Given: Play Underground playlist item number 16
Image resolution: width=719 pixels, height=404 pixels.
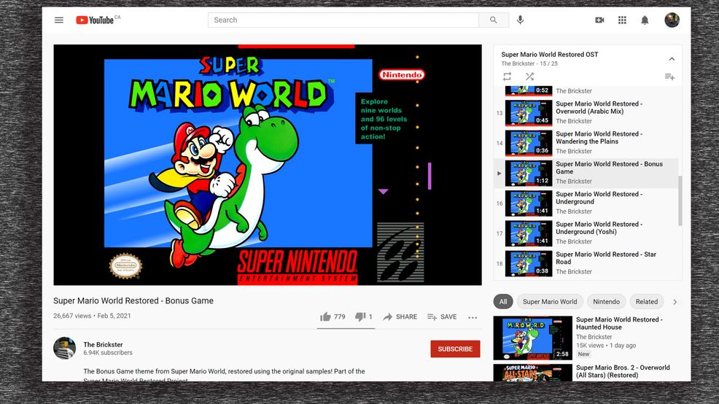Looking at the screenshot, I should point(586,203).
